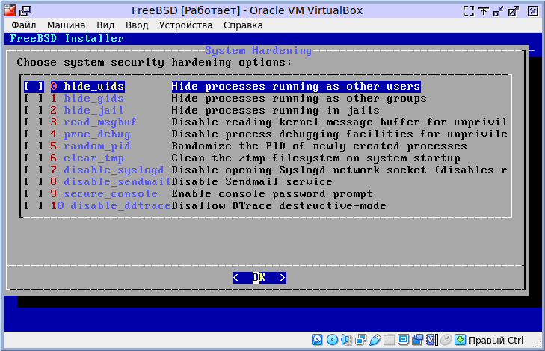The width and height of the screenshot is (545, 351).
Task: Check the disable_sendmail option box
Action: pyautogui.click(x=34, y=181)
